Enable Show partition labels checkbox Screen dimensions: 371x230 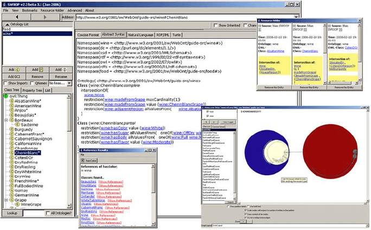(x=228, y=207)
